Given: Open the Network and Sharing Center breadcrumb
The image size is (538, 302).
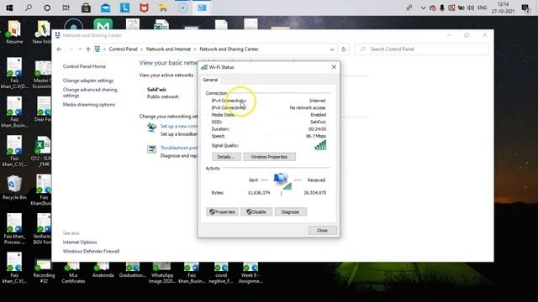Looking at the screenshot, I should 229,49.
